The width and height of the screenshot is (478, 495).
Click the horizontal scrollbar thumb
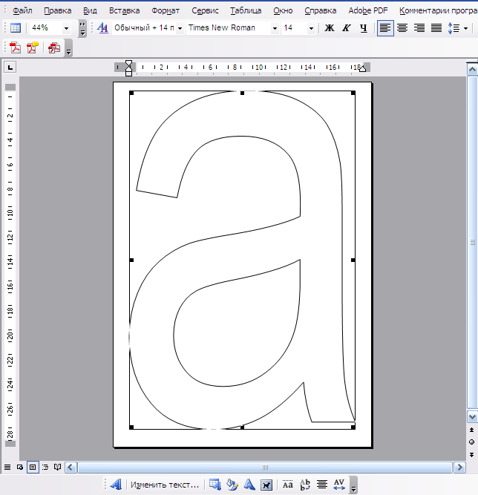[265, 468]
